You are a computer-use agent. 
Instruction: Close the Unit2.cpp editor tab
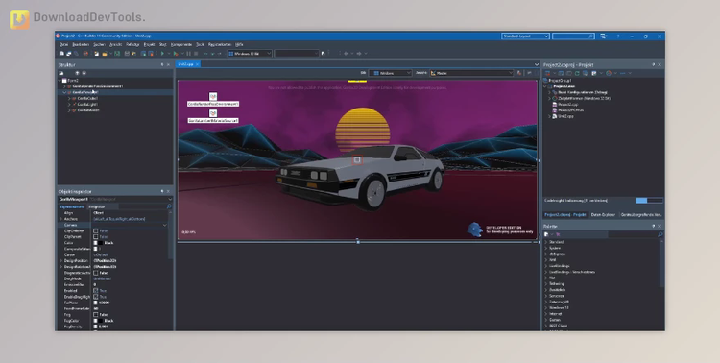click(198, 64)
